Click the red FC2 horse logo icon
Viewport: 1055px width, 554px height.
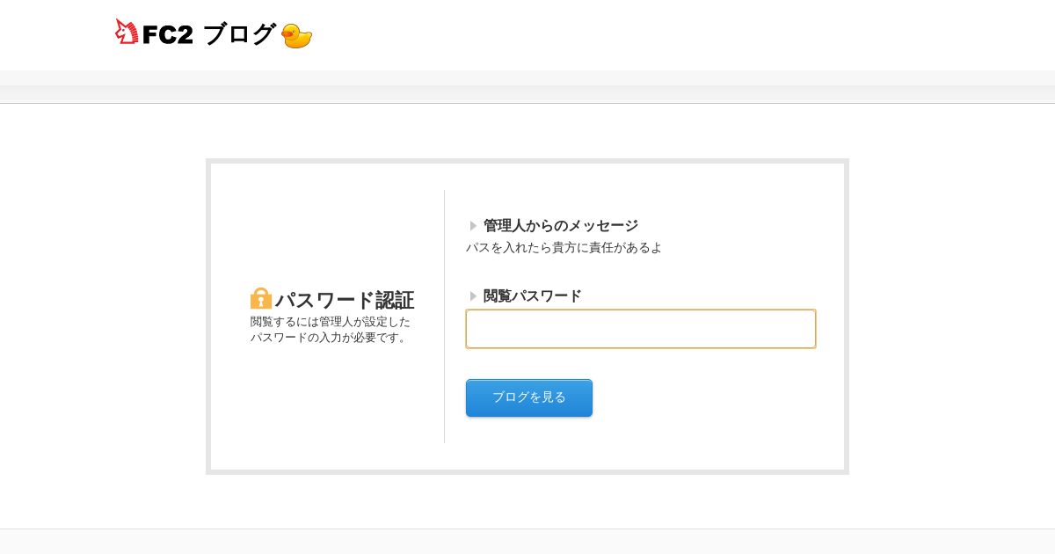tap(127, 32)
